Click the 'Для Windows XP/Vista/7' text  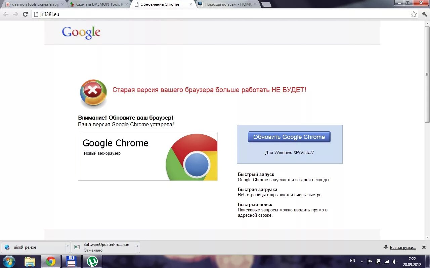[289, 152]
